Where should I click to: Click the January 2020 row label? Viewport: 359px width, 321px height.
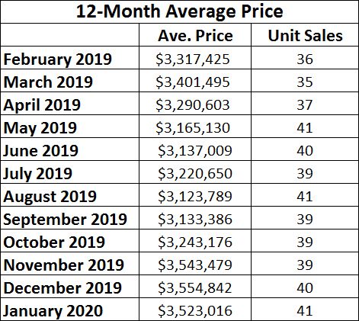(x=53, y=311)
